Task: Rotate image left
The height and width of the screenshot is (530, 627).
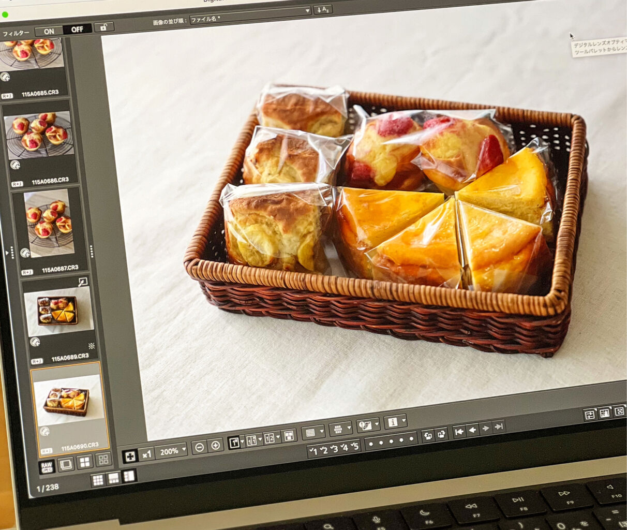Action: [427, 436]
